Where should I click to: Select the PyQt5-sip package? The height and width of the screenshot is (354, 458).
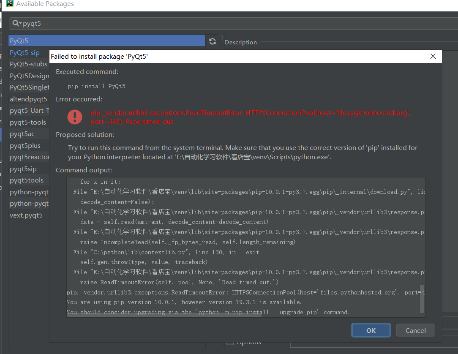pyautogui.click(x=25, y=52)
